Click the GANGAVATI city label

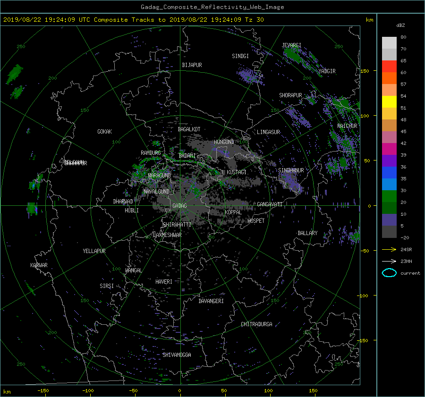point(270,204)
